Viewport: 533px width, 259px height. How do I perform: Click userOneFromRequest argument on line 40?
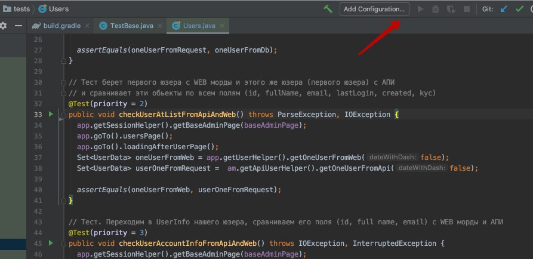(236, 190)
